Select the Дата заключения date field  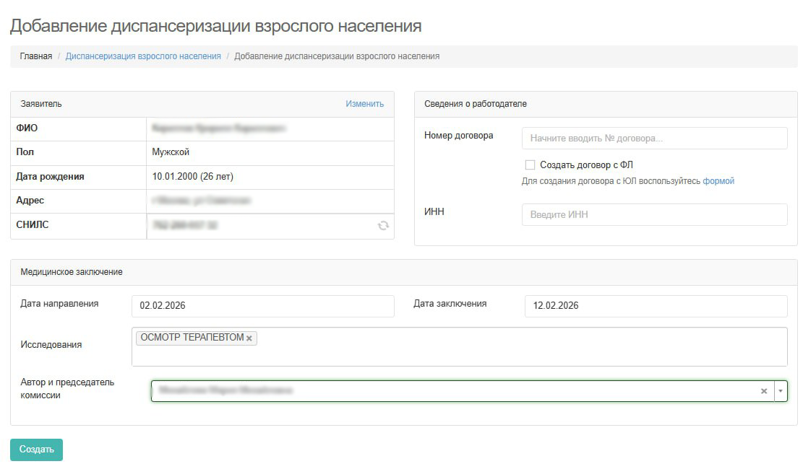[x=654, y=306]
